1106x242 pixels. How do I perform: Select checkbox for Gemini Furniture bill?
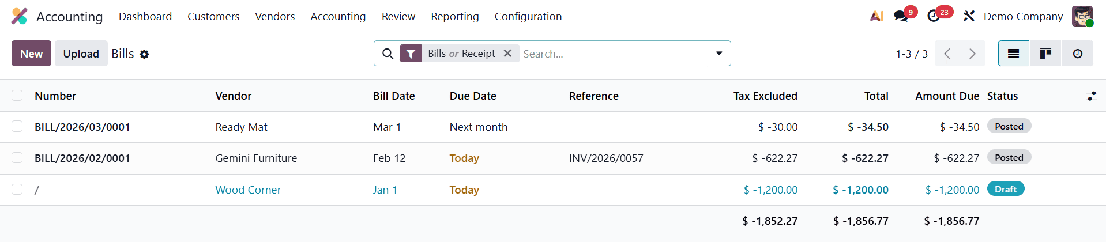(17, 158)
